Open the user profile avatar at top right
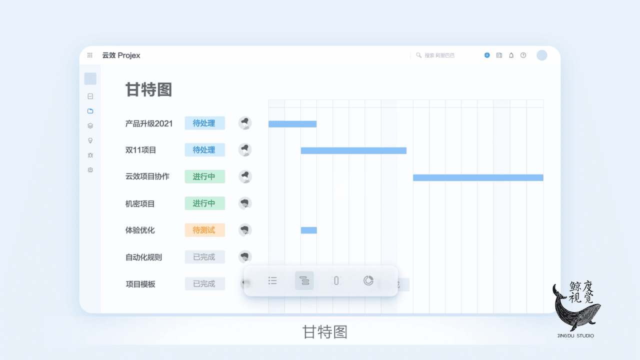Viewport: 640px width, 360px height. (542, 55)
